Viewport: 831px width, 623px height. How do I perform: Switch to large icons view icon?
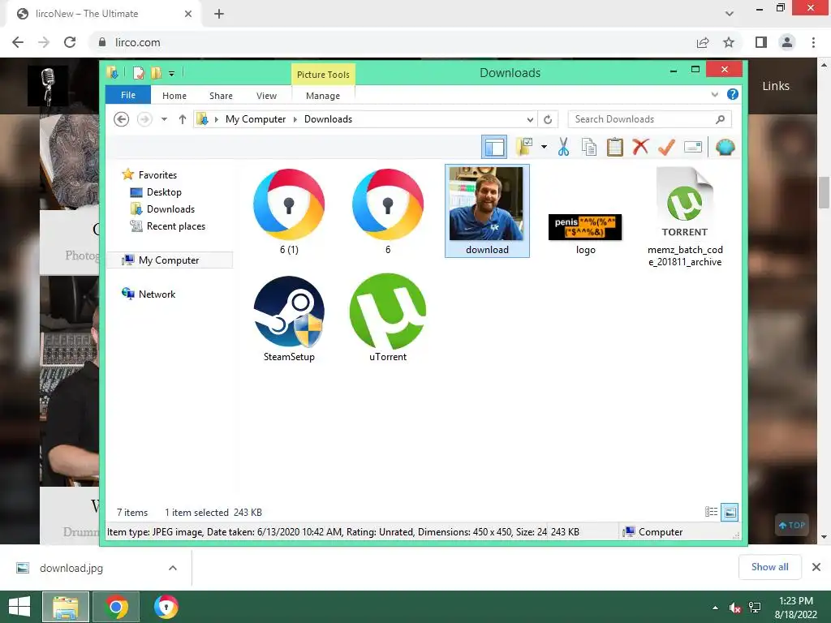[x=730, y=512]
